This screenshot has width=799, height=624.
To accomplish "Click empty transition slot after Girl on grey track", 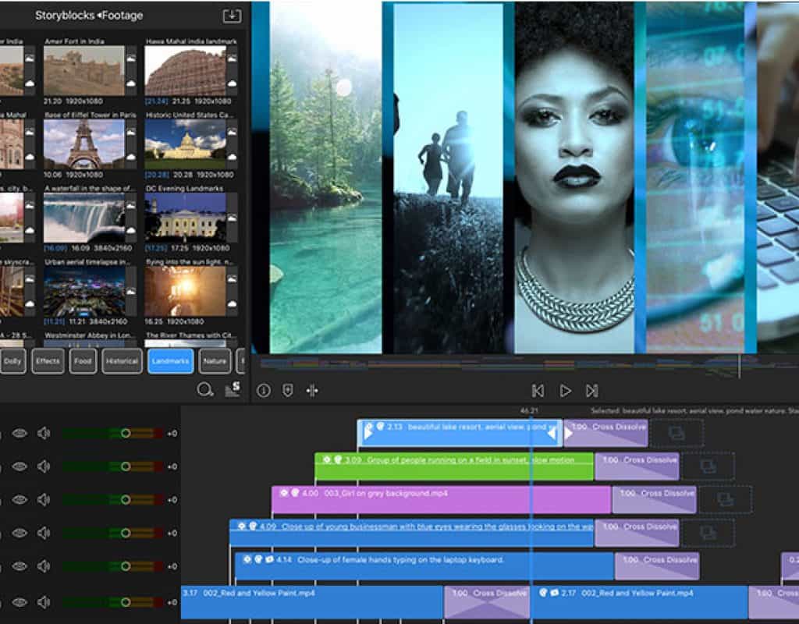I will pyautogui.click(x=725, y=500).
